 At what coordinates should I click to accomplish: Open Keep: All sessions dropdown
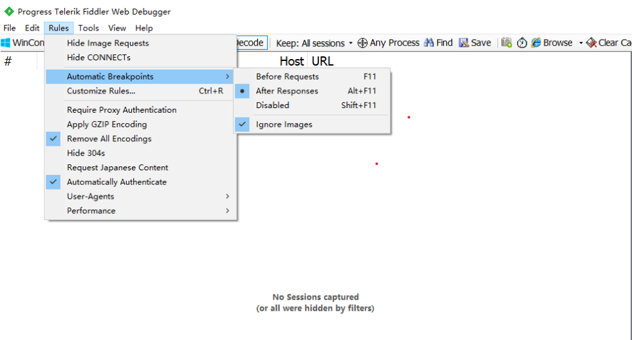pyautogui.click(x=314, y=43)
